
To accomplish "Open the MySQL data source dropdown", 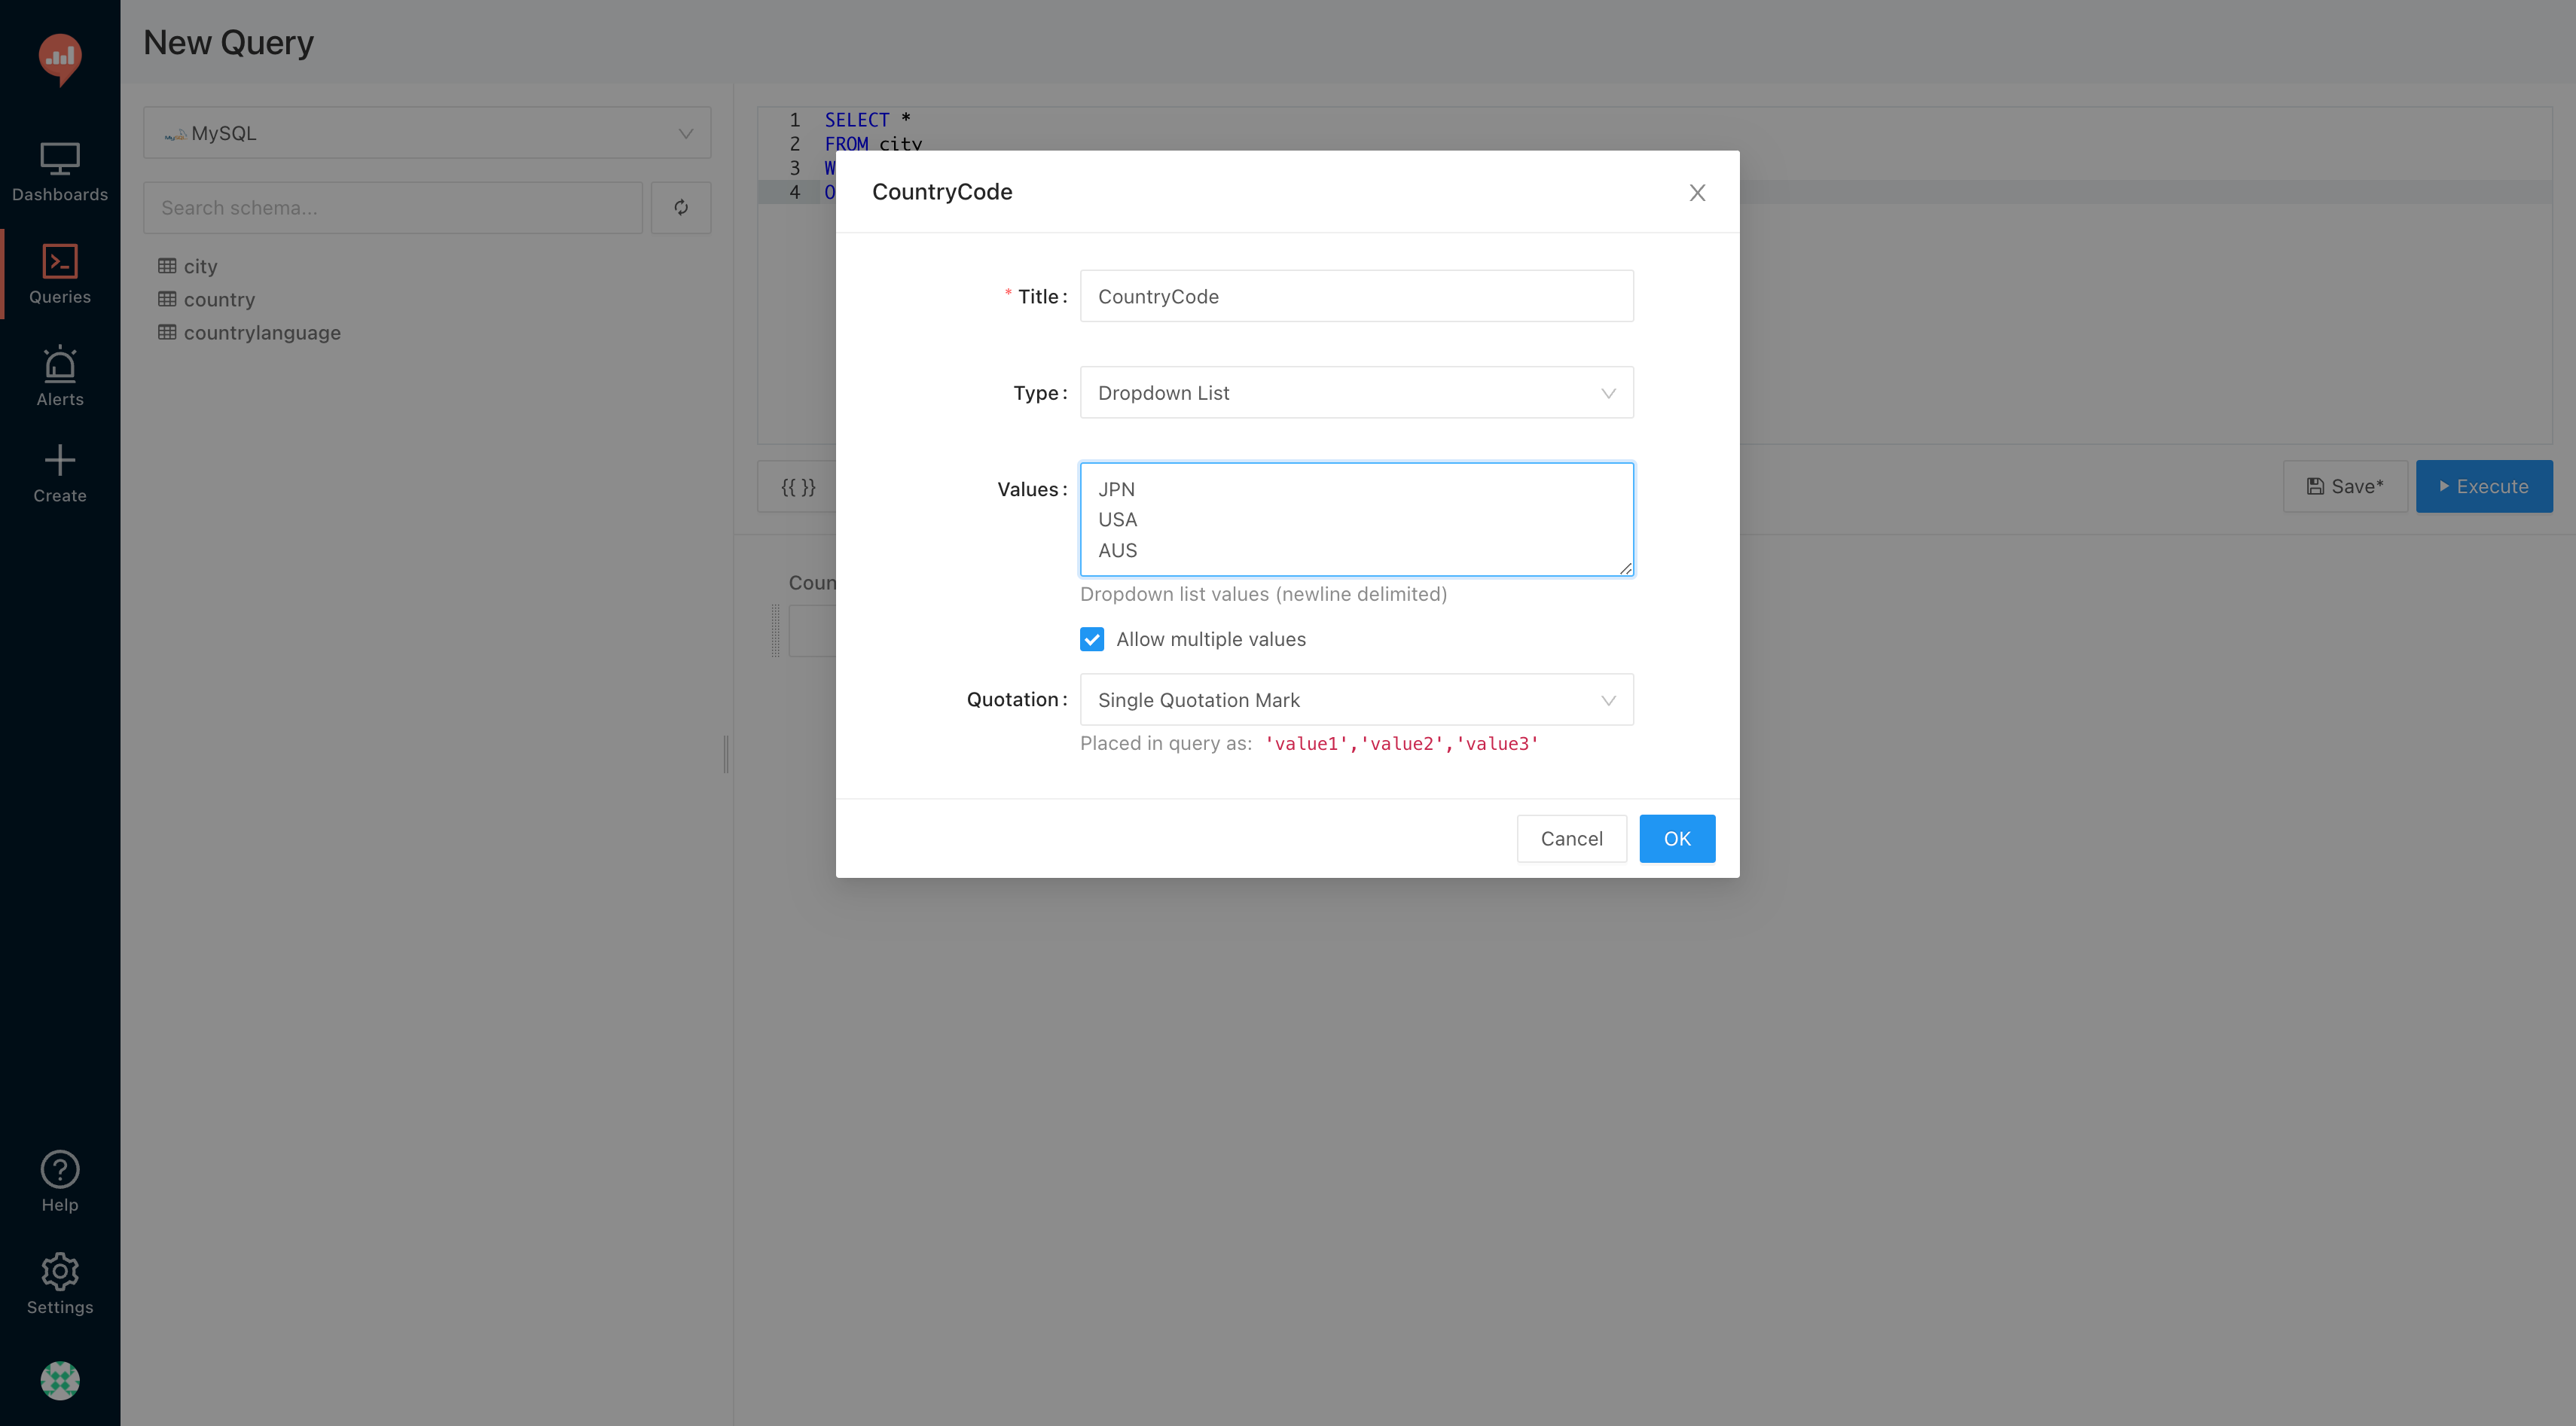I will coord(427,133).
